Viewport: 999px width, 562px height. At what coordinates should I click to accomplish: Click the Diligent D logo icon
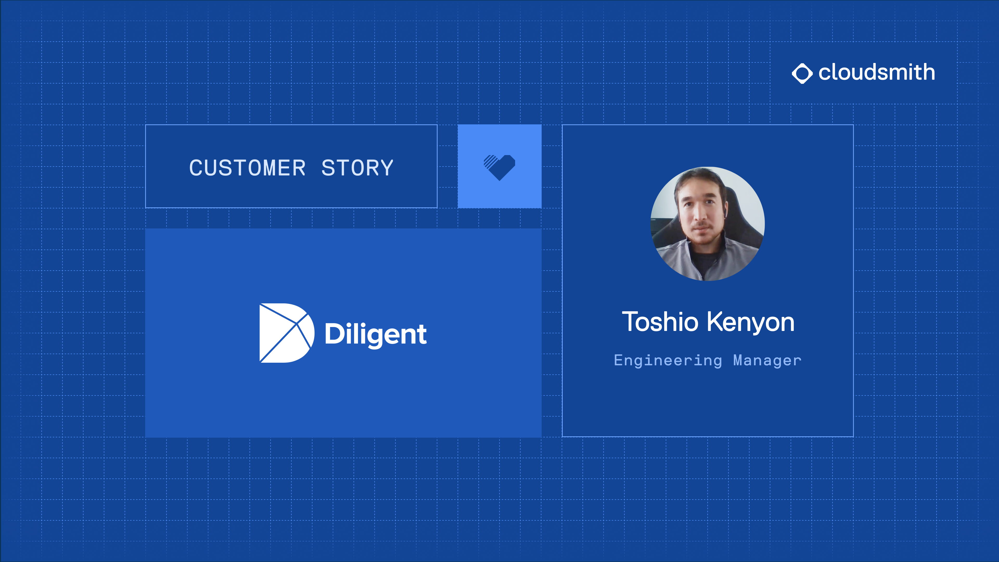tap(287, 333)
